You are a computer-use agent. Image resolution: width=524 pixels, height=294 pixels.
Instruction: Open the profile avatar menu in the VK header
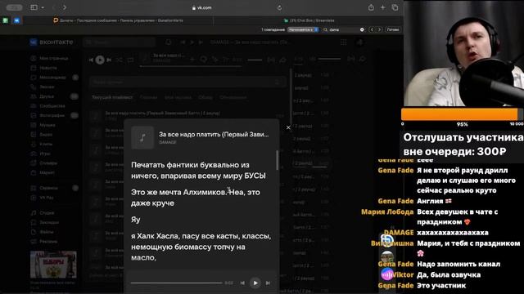pyautogui.click(x=359, y=42)
